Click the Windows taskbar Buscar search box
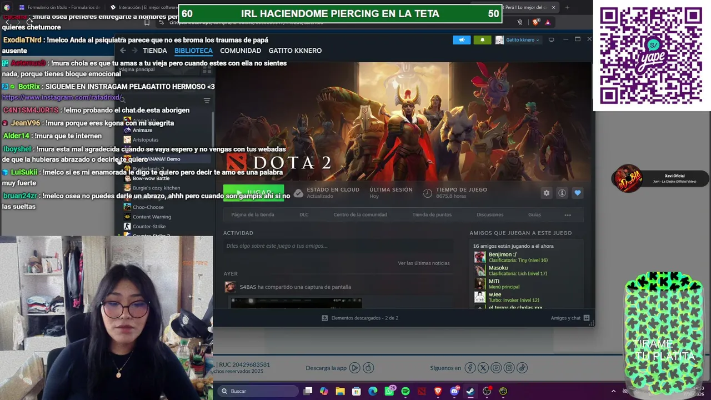 pyautogui.click(x=258, y=391)
